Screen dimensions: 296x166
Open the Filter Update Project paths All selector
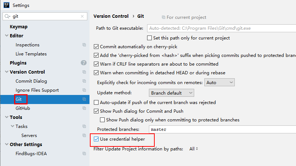coord(193,149)
